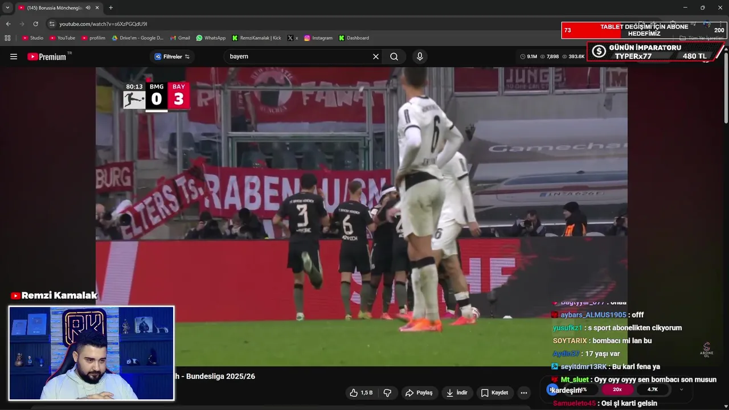Open the Studio bookmark
This screenshot has height=410, width=729.
pyautogui.click(x=32, y=38)
